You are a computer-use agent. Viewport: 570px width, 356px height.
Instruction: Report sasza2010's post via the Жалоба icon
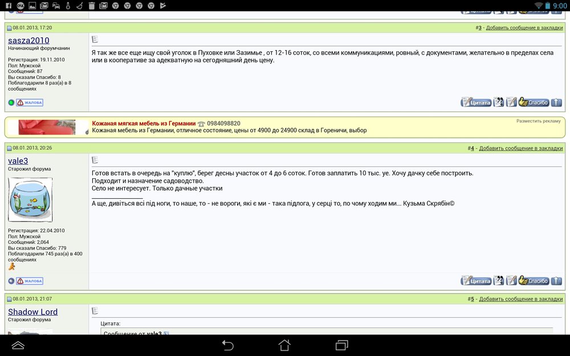click(x=30, y=103)
